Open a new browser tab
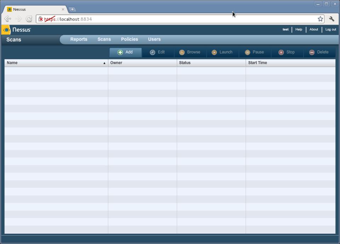This screenshot has height=244, width=340. pos(72,9)
